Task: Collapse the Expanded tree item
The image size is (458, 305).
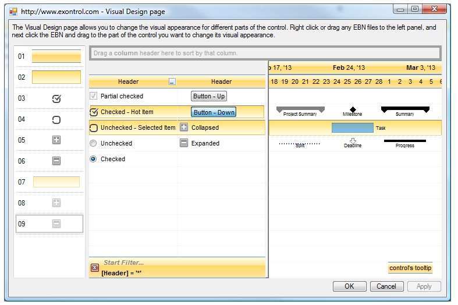Action: pos(184,143)
